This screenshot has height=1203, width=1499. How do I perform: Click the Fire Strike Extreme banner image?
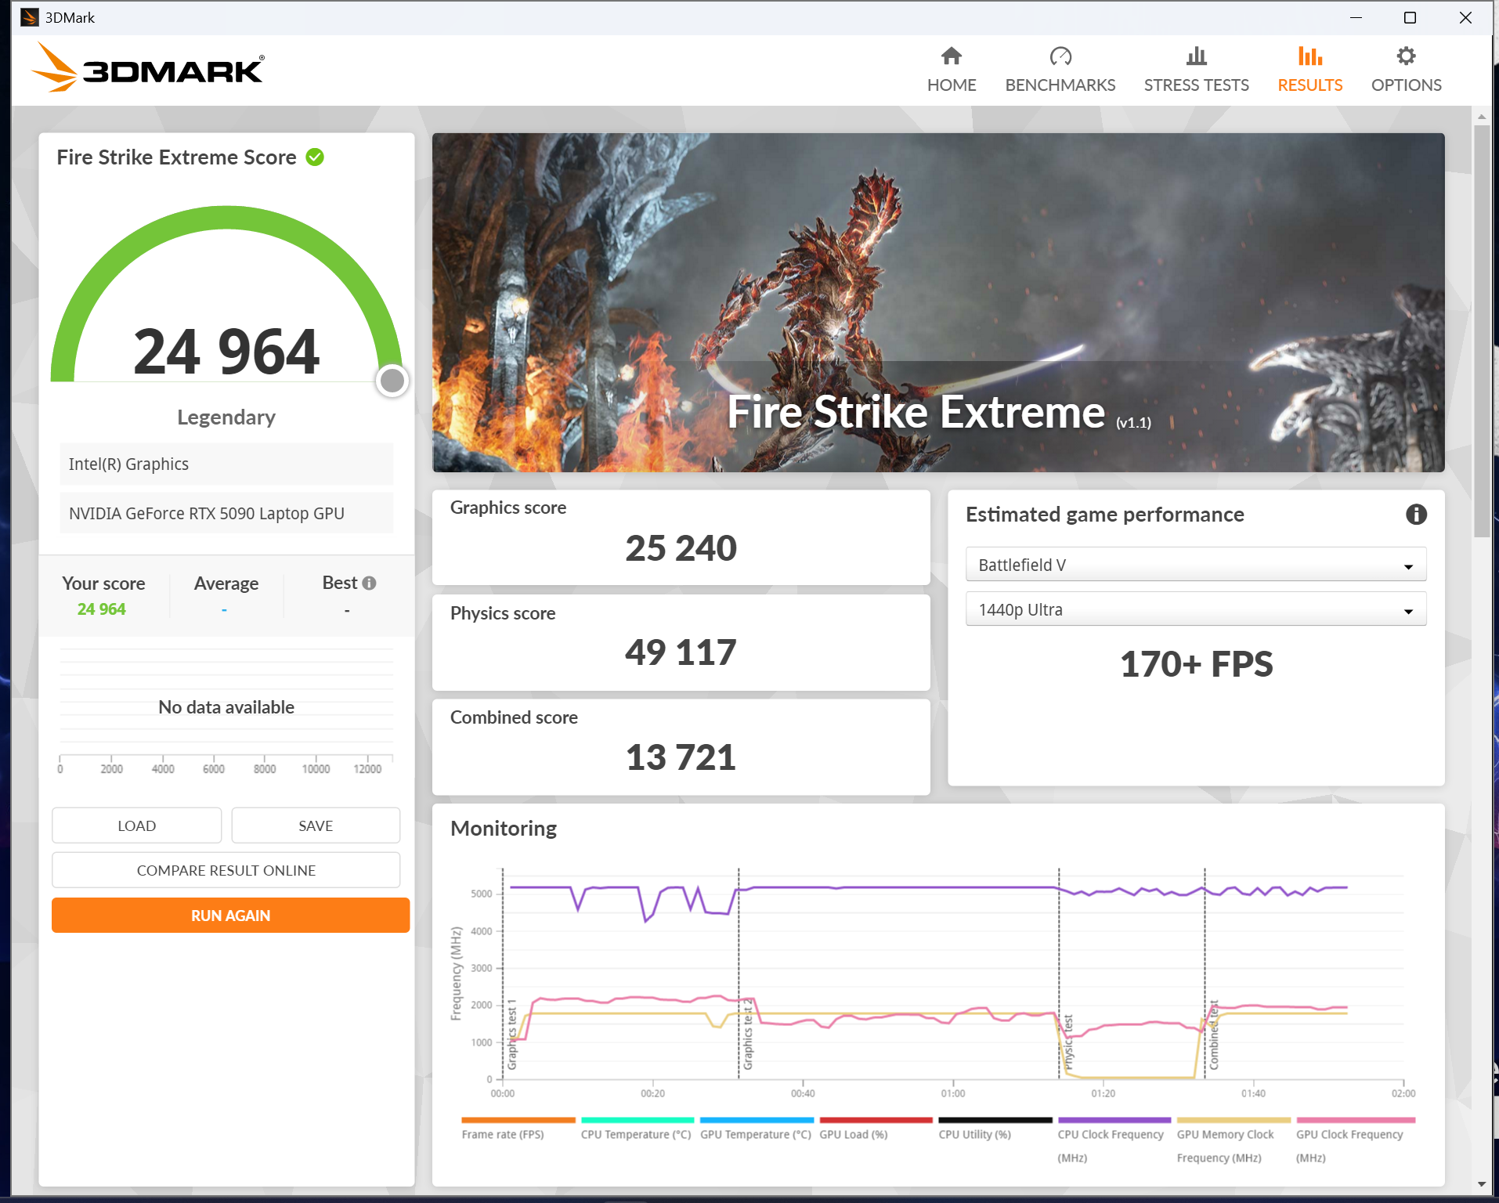(938, 302)
